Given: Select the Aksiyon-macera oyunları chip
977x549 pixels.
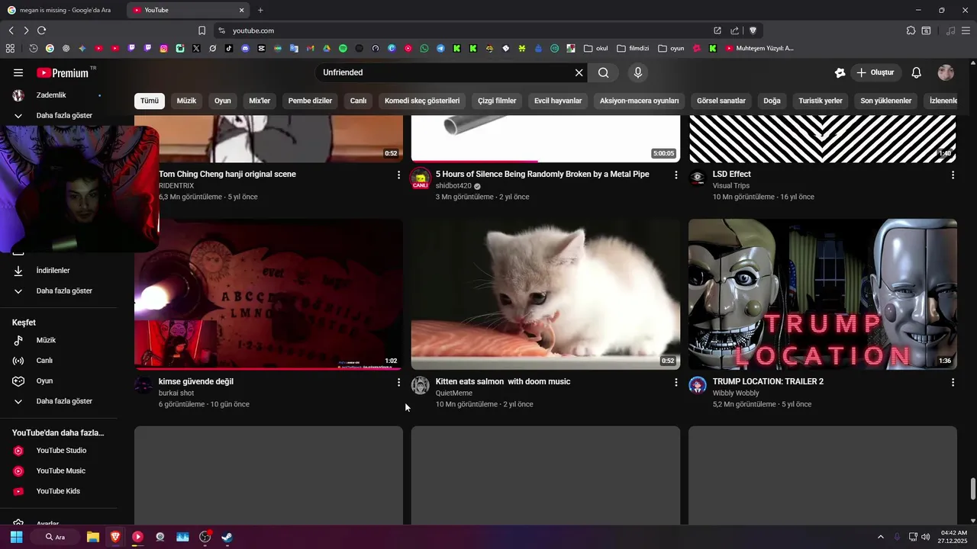Looking at the screenshot, I should pos(640,101).
